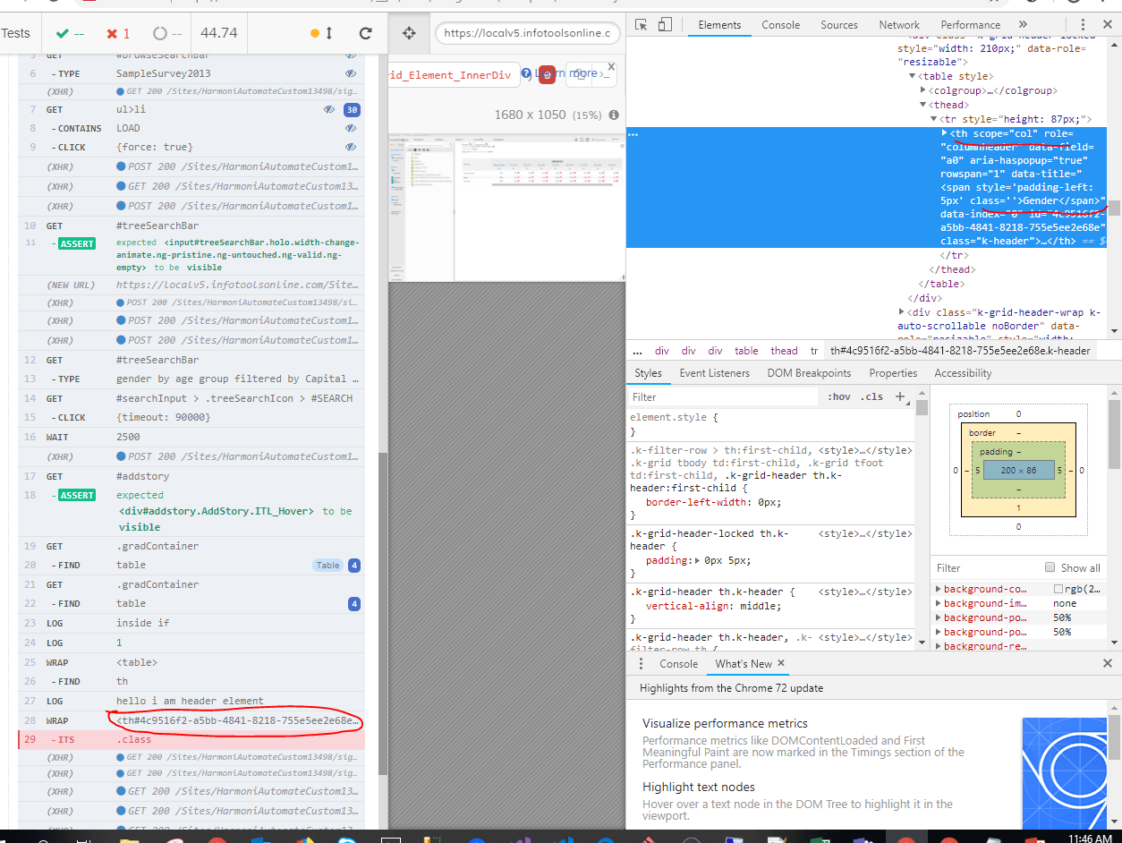The image size is (1122, 843).
Task: Close the What's New drawer tab
Action: (x=781, y=663)
